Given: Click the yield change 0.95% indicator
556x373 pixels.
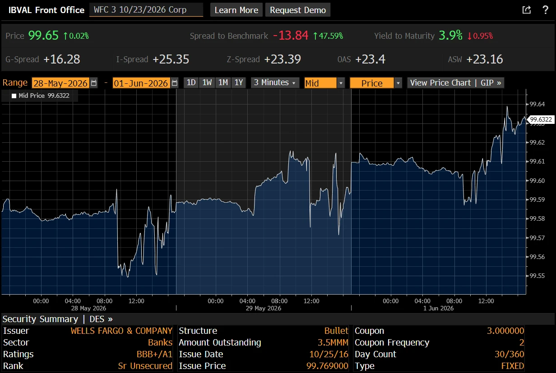Looking at the screenshot, I should (480, 36).
